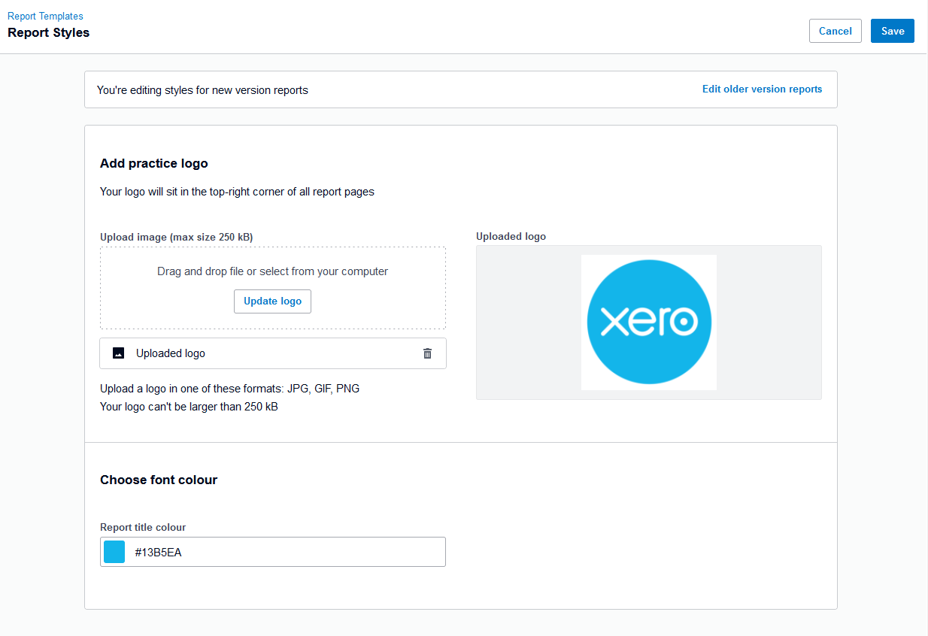928x636 pixels.
Task: Click the Update logo button
Action: click(x=272, y=301)
